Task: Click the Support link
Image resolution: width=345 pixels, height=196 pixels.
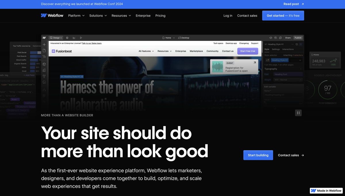Action: pyautogui.click(x=255, y=43)
